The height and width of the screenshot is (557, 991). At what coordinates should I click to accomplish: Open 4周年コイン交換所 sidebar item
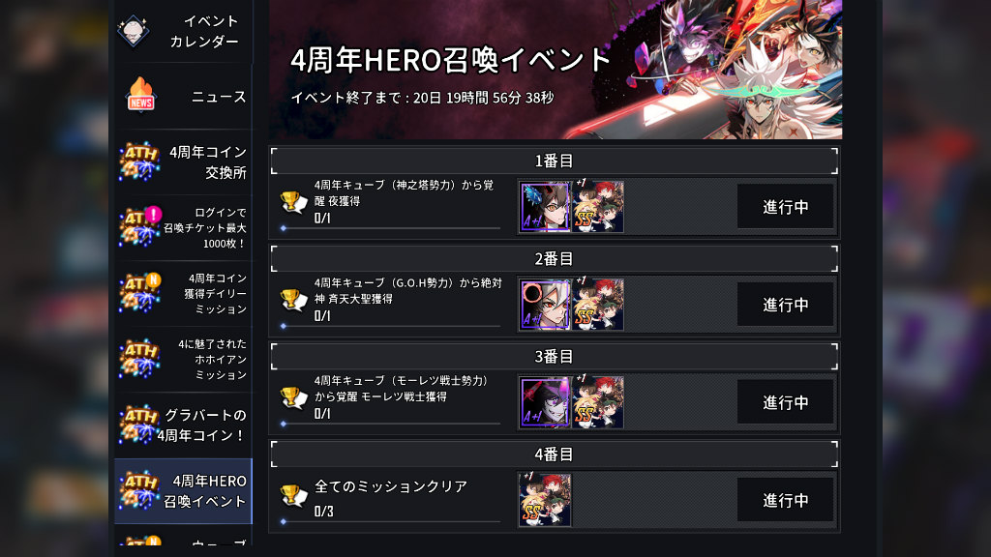pos(183,162)
